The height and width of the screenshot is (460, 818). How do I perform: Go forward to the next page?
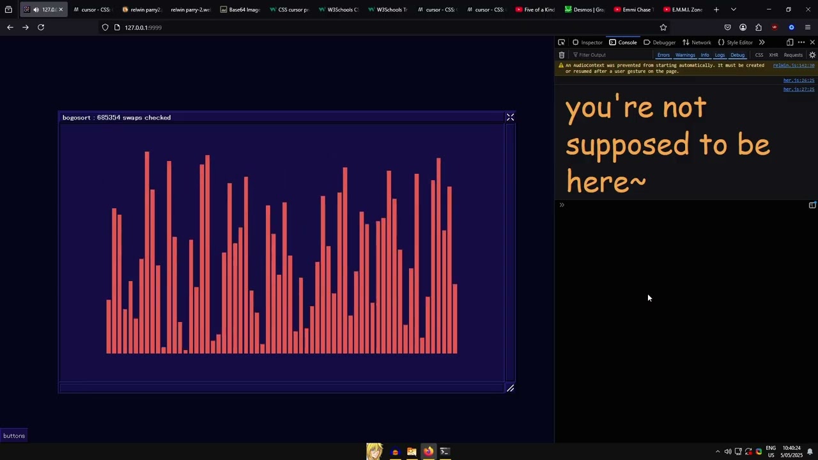pyautogui.click(x=26, y=27)
